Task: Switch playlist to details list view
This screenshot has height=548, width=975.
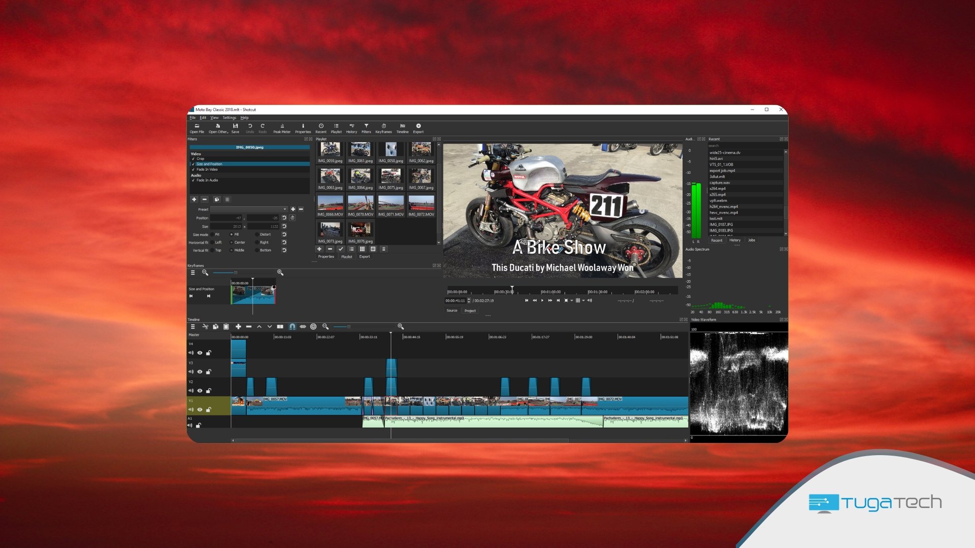Action: click(x=351, y=249)
